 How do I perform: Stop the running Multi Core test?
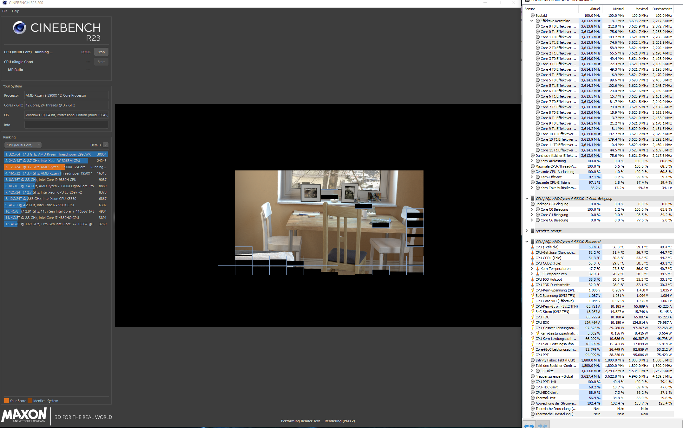click(x=101, y=52)
